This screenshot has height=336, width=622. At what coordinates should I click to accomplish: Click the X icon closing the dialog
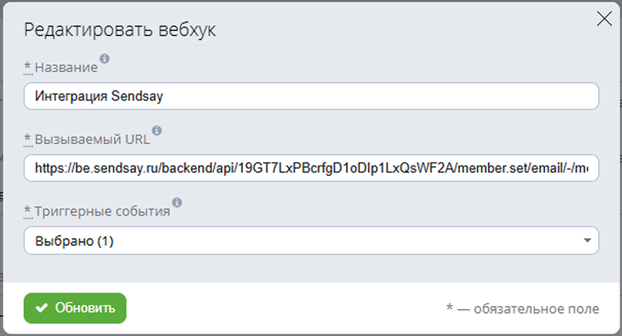point(603,18)
